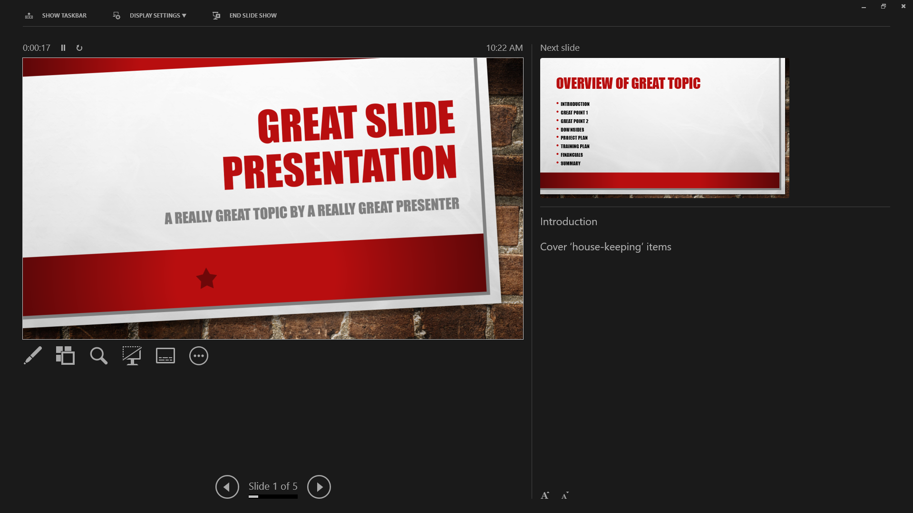Open More slide show options ellipsis

click(x=199, y=356)
